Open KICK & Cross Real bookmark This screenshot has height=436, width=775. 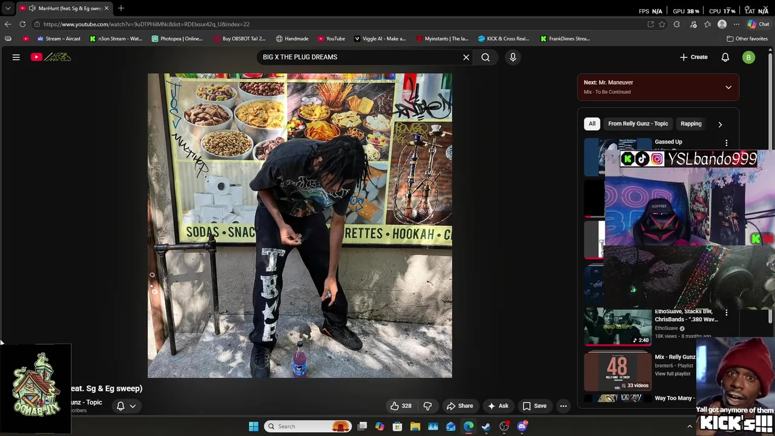tap(503, 39)
